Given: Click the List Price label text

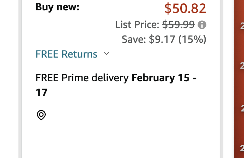Looking at the screenshot, I should point(137,25).
